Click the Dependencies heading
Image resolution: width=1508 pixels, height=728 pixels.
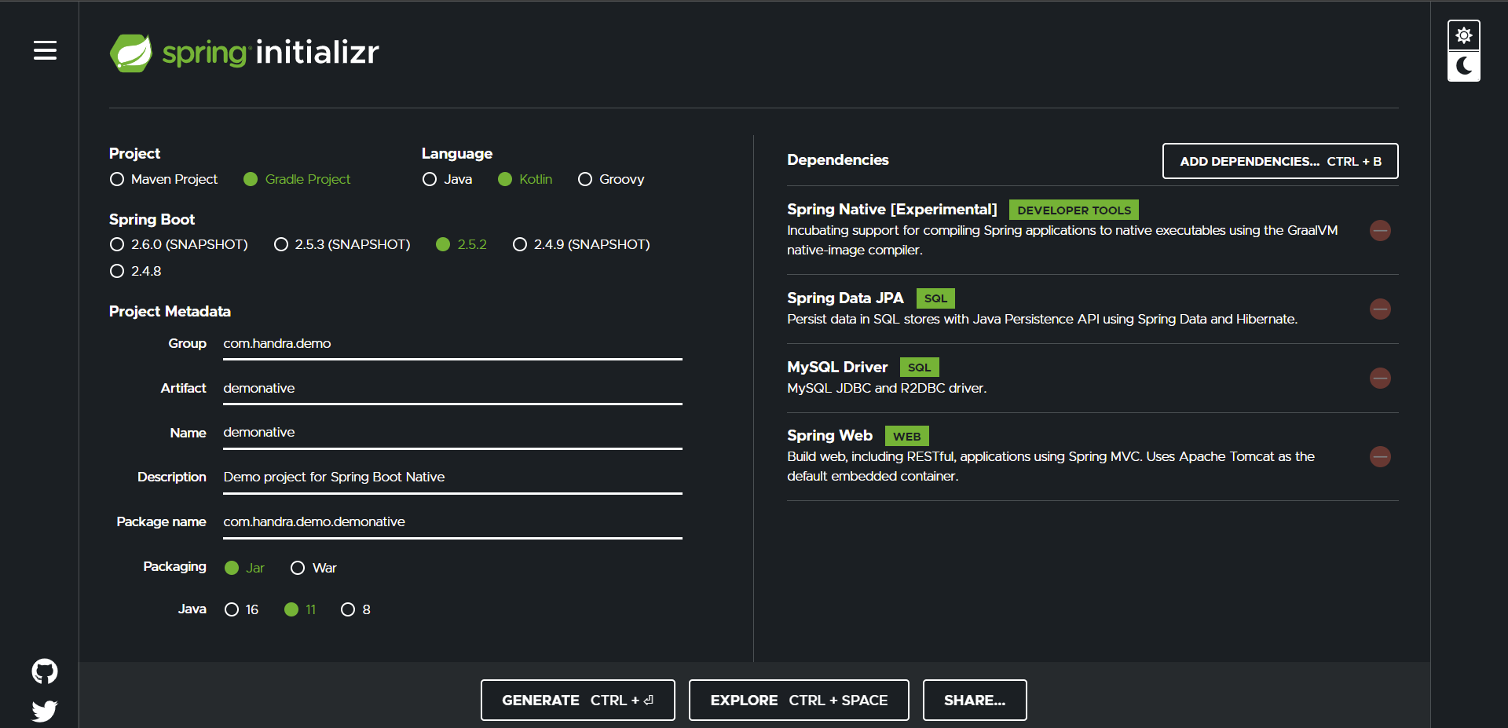coord(838,159)
